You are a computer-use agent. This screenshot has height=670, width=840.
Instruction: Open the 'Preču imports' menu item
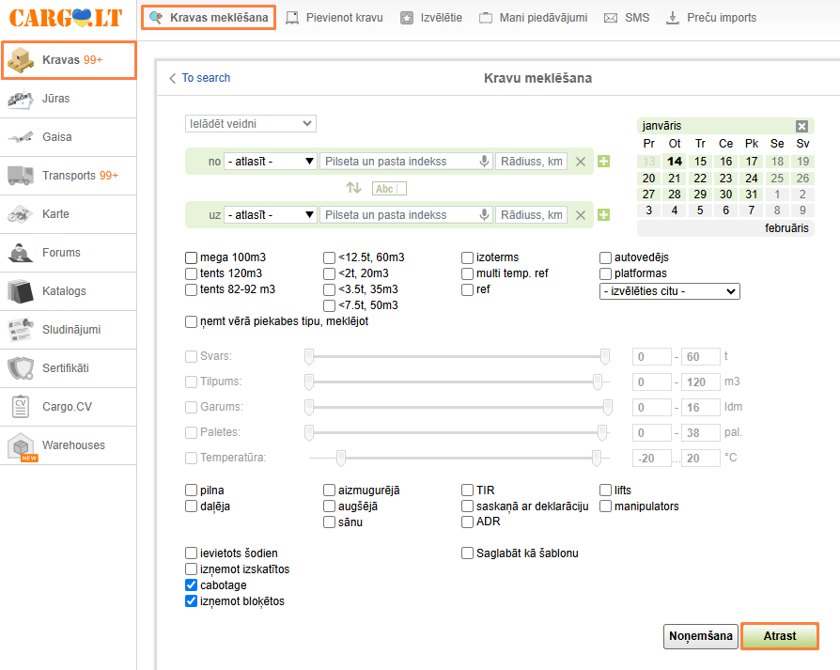[711, 18]
